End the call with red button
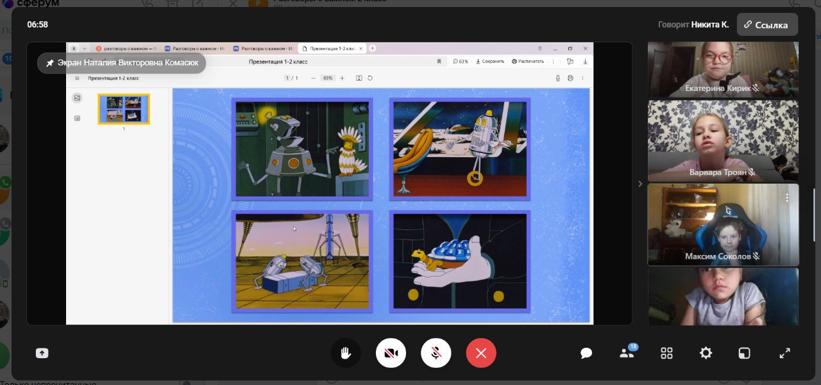The width and height of the screenshot is (821, 385). tap(481, 353)
